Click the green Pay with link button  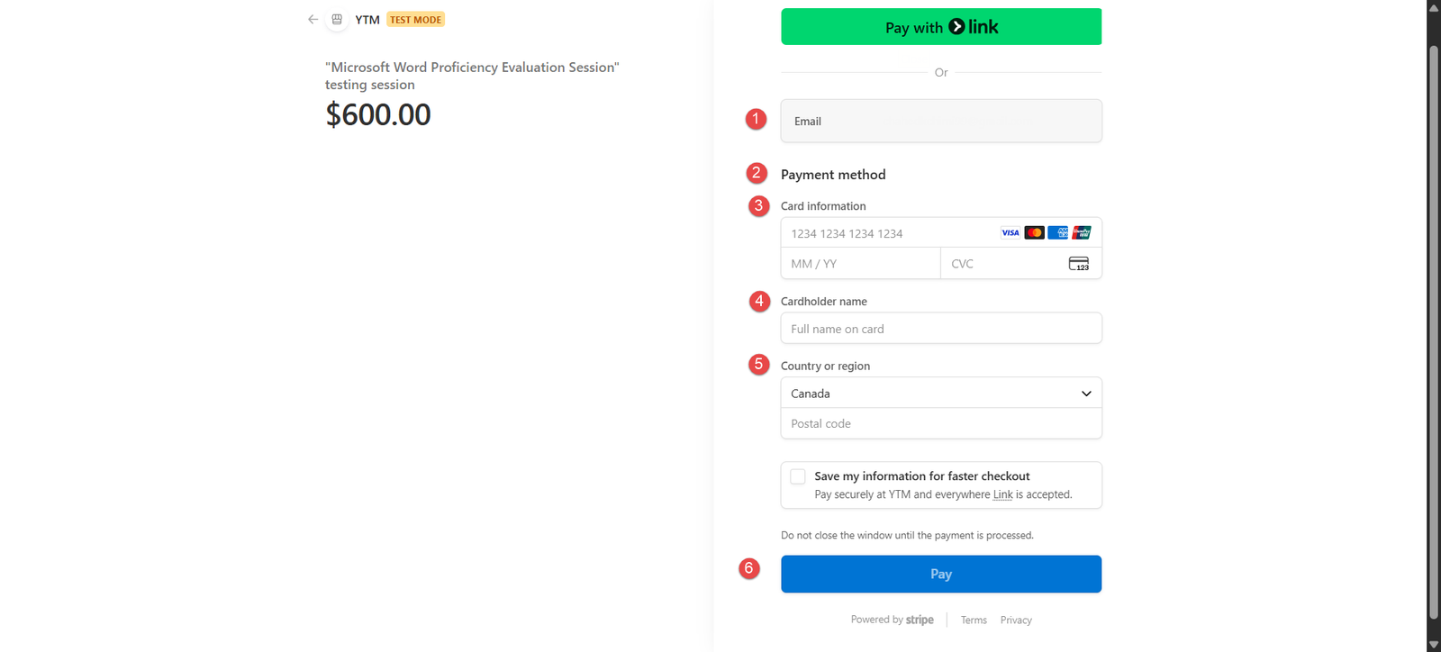940,27
